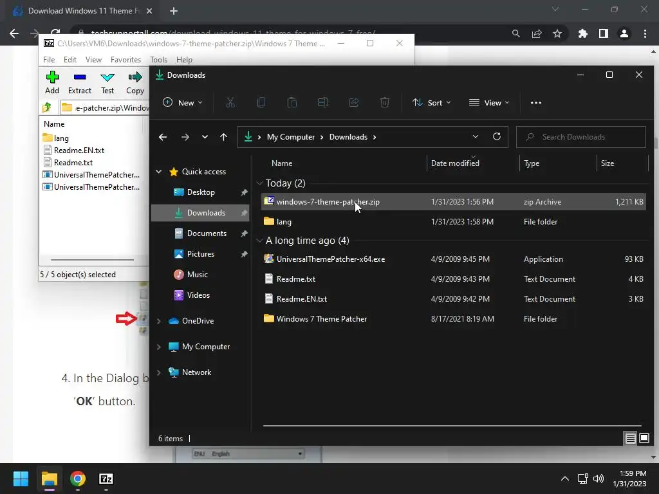Click the Share icon in Explorer toolbar

[x=354, y=102]
